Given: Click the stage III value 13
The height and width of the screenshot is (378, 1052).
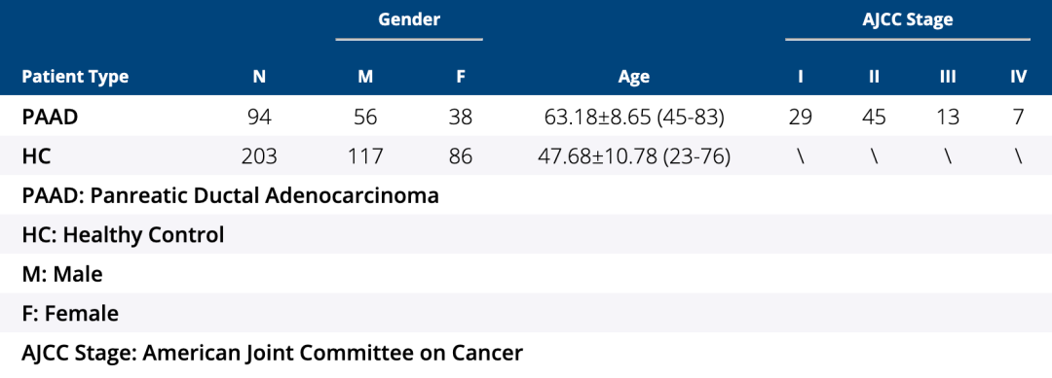Looking at the screenshot, I should (x=947, y=117).
